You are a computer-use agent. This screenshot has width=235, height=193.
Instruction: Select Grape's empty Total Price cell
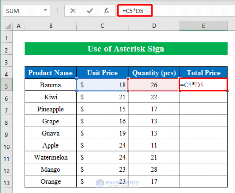(x=203, y=121)
